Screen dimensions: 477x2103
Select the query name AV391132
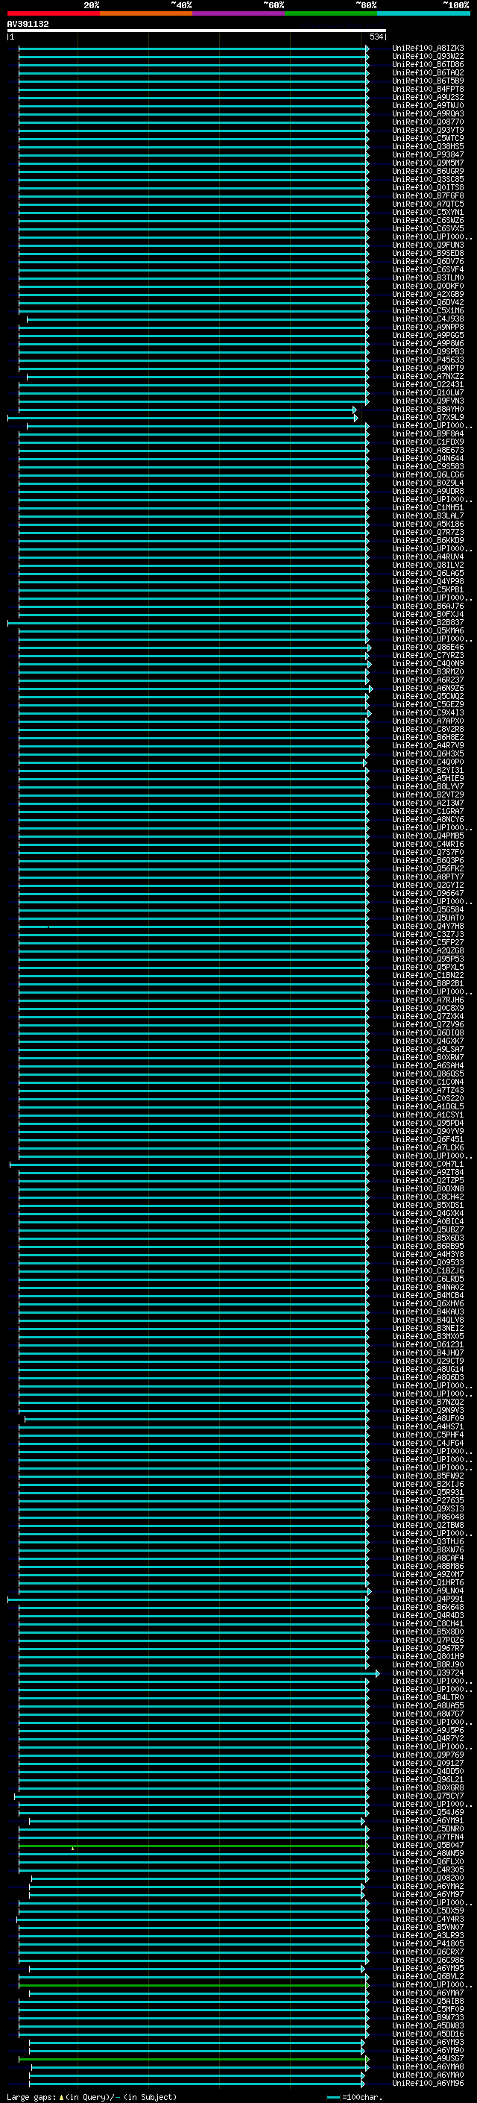coord(28,25)
